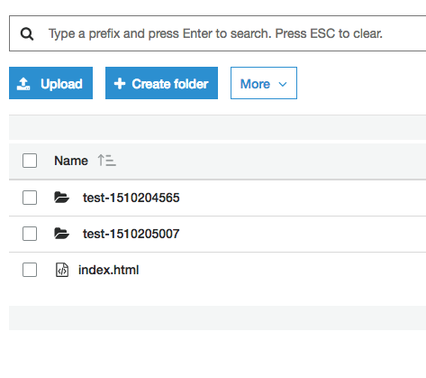
Task: Create a new folder with Create folder
Action: pos(161,83)
